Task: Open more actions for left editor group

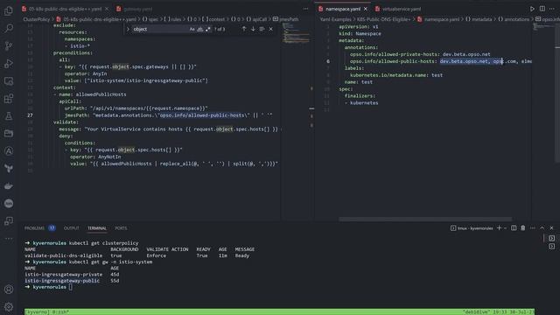Action: [305, 9]
